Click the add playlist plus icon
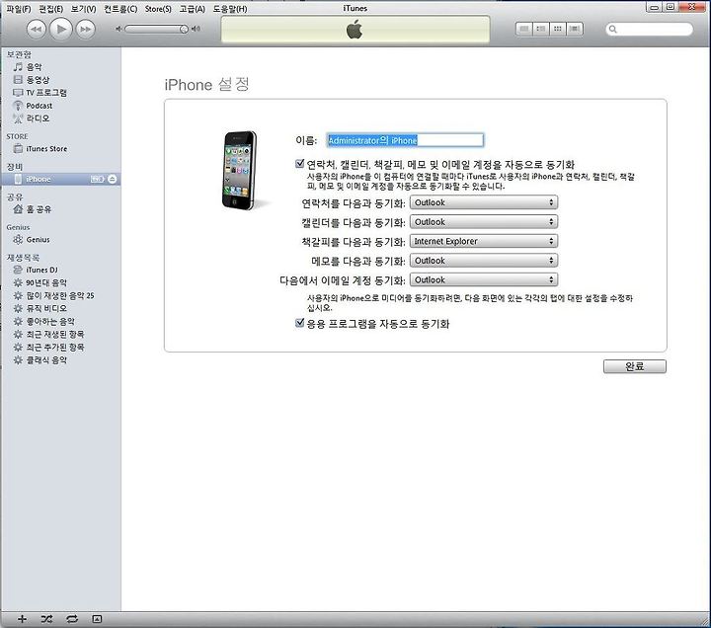The width and height of the screenshot is (711, 628). tap(22, 619)
